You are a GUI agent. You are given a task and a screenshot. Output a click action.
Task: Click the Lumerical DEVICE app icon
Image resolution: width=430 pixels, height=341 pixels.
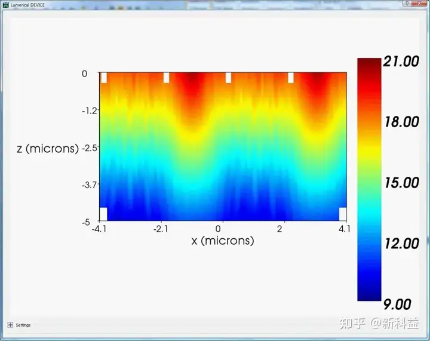pyautogui.click(x=5, y=4)
